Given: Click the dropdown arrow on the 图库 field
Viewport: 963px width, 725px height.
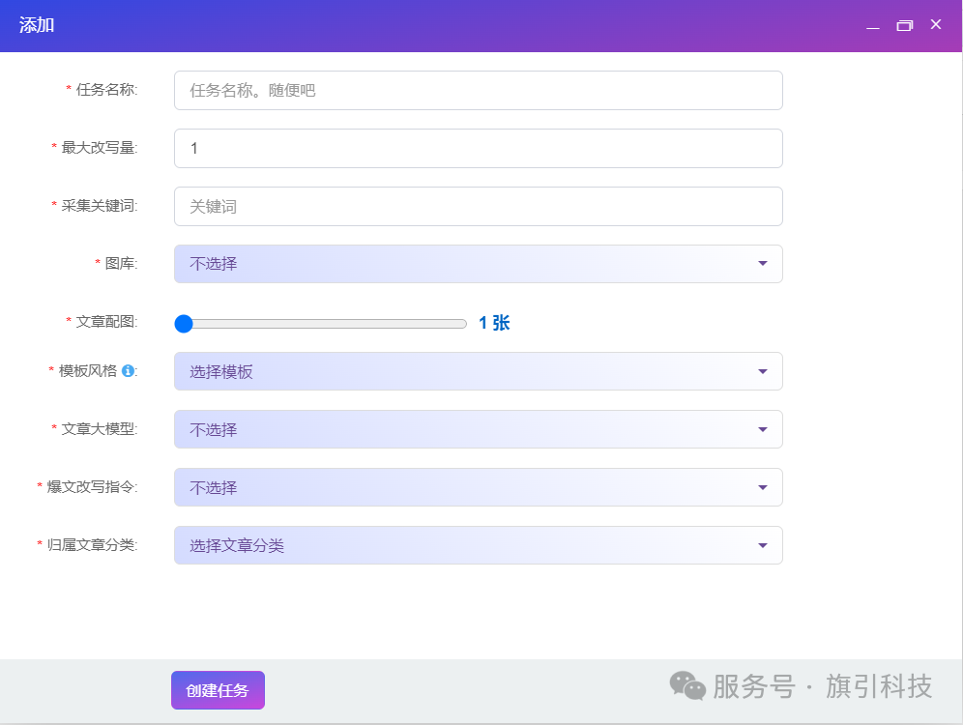Looking at the screenshot, I should 763,264.
